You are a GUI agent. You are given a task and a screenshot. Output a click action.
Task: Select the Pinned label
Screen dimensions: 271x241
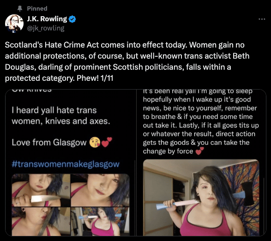37,8
